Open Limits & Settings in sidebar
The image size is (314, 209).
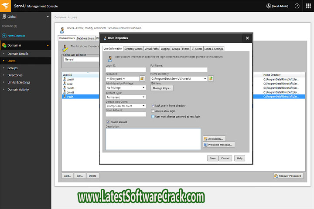pos(19,82)
